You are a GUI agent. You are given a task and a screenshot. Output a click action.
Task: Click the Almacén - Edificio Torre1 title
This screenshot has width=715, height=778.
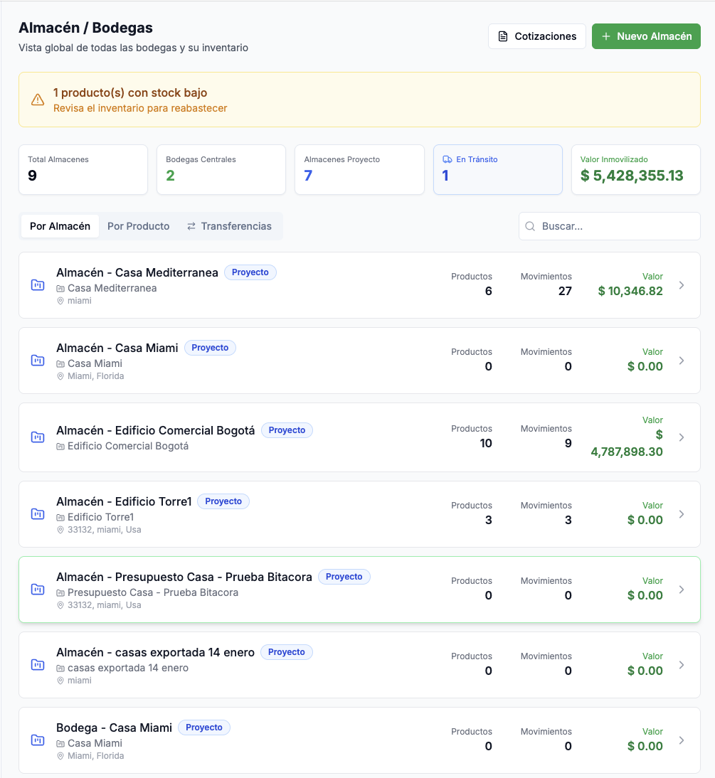(x=124, y=501)
